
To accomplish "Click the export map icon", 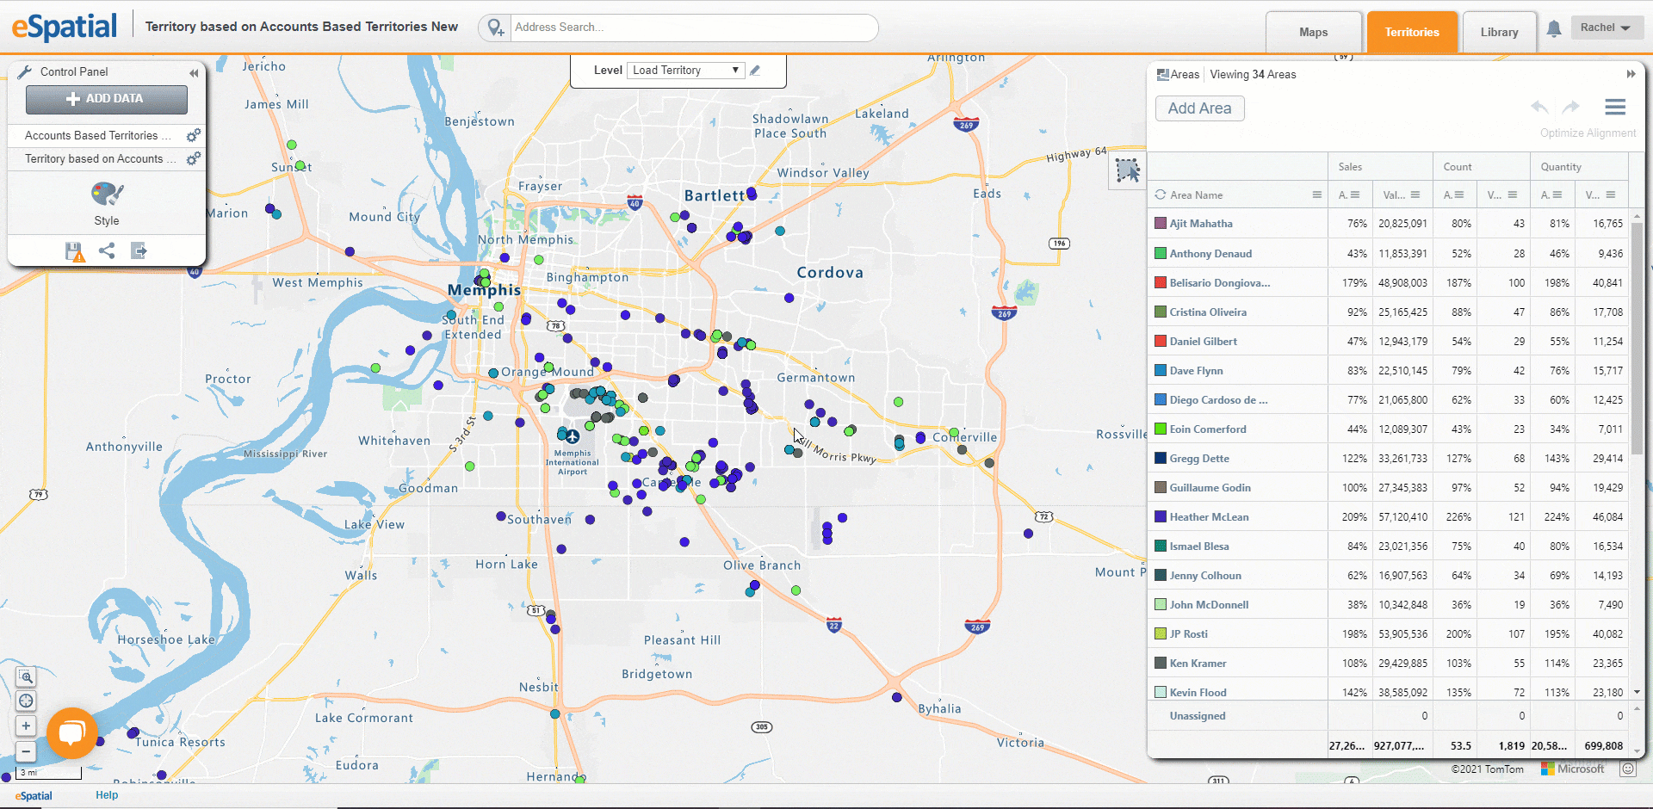I will pos(139,250).
